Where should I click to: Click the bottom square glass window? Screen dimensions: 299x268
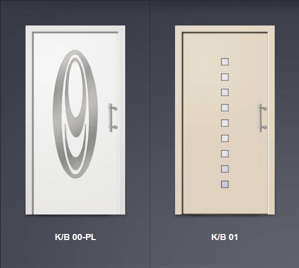pyautogui.click(x=225, y=185)
